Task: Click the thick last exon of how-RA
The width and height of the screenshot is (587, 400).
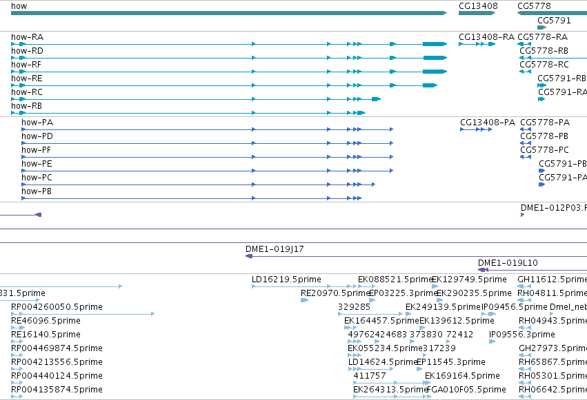Action: pyautogui.click(x=435, y=44)
